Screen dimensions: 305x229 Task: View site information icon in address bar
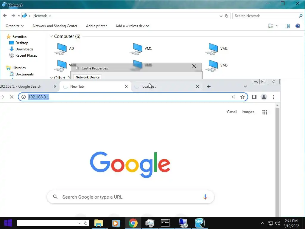[24, 97]
